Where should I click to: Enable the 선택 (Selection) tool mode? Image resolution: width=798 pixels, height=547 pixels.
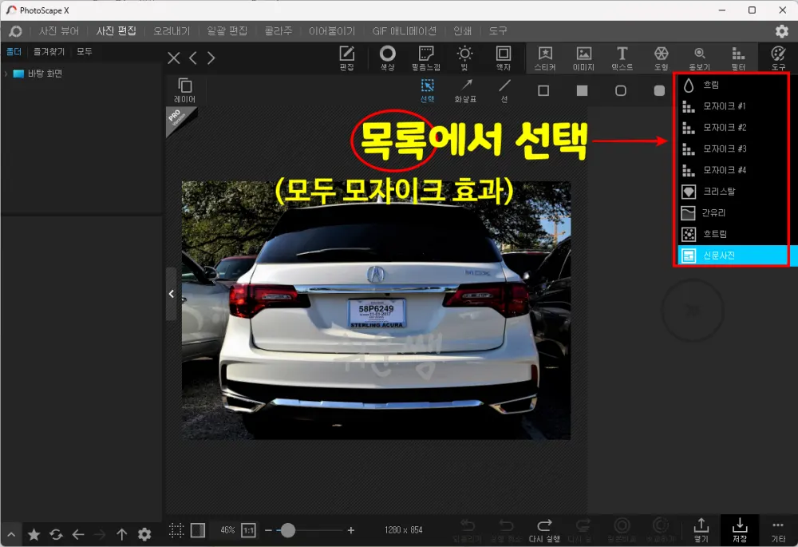point(428,90)
